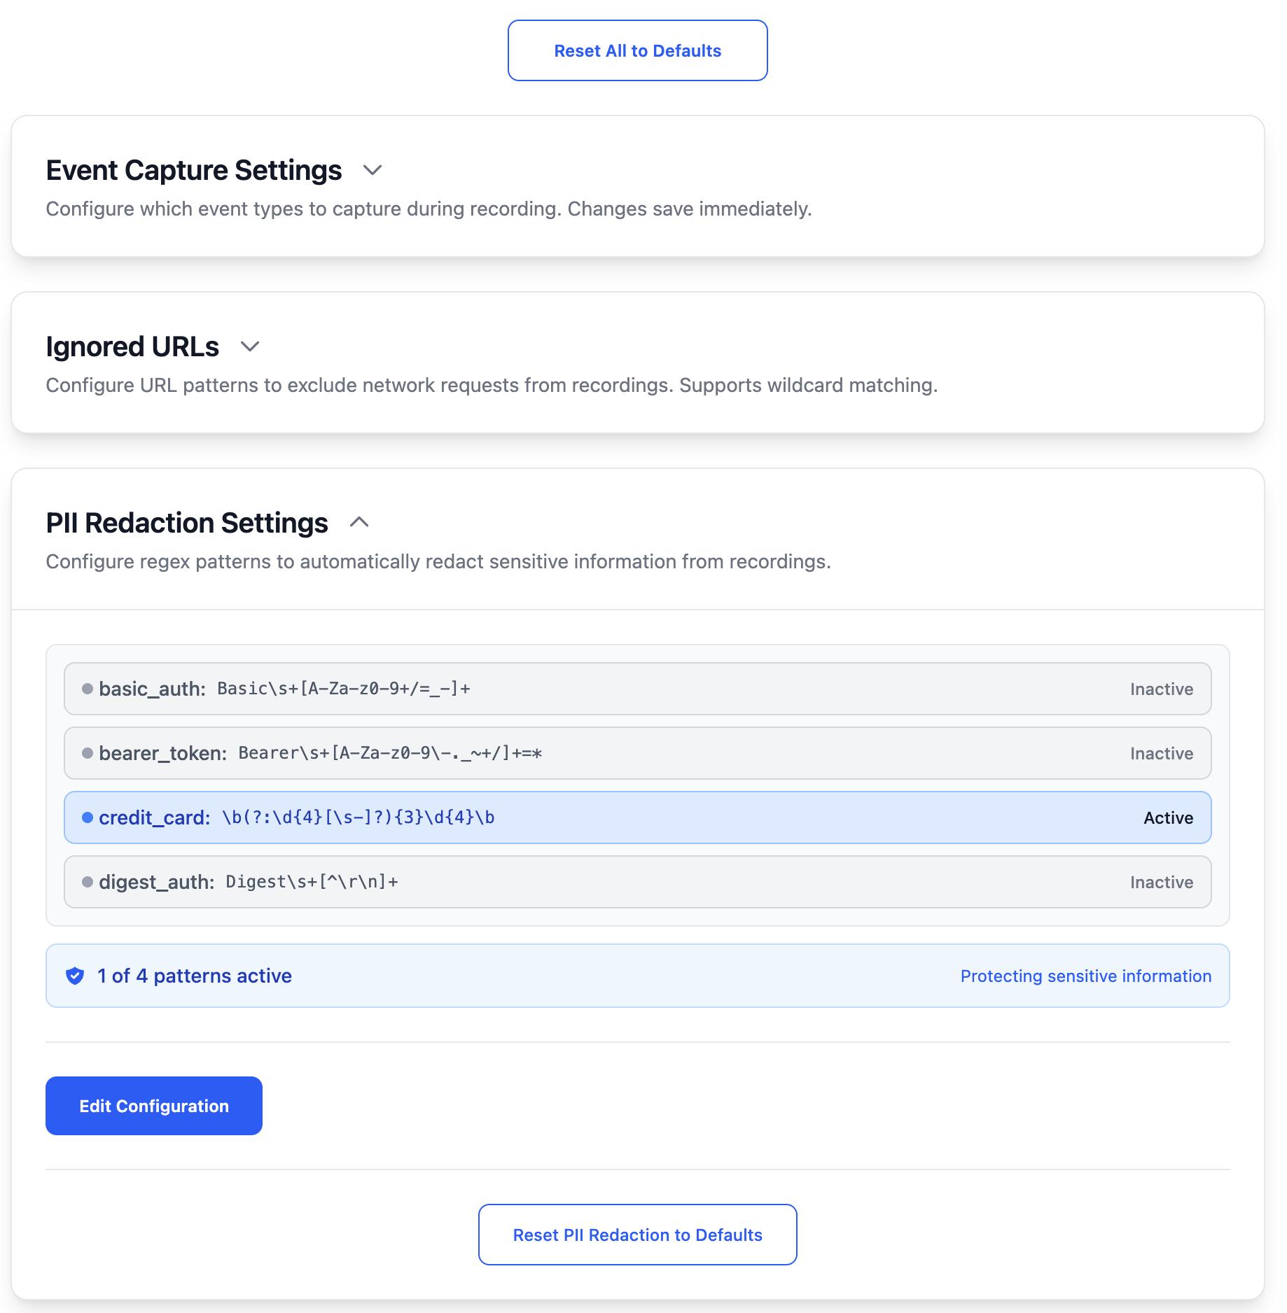The image size is (1287, 1313).
Task: Expand the Ignored URLs section chevron
Action: click(250, 346)
